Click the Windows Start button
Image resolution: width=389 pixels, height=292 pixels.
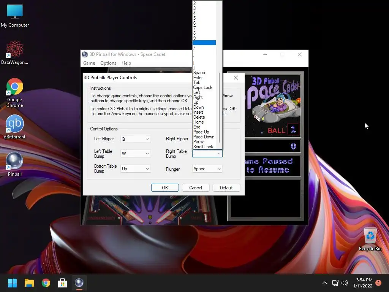pyautogui.click(x=12, y=283)
